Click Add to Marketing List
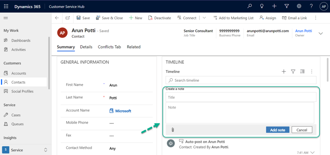 pos(233,18)
